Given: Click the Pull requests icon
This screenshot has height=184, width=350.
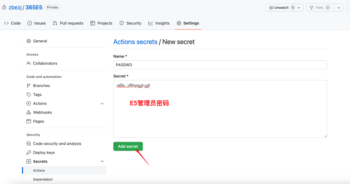Looking at the screenshot, I should (55, 23).
